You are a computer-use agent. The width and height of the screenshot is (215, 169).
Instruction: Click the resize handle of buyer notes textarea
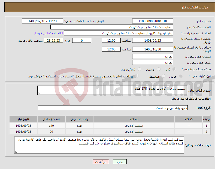point(16,152)
